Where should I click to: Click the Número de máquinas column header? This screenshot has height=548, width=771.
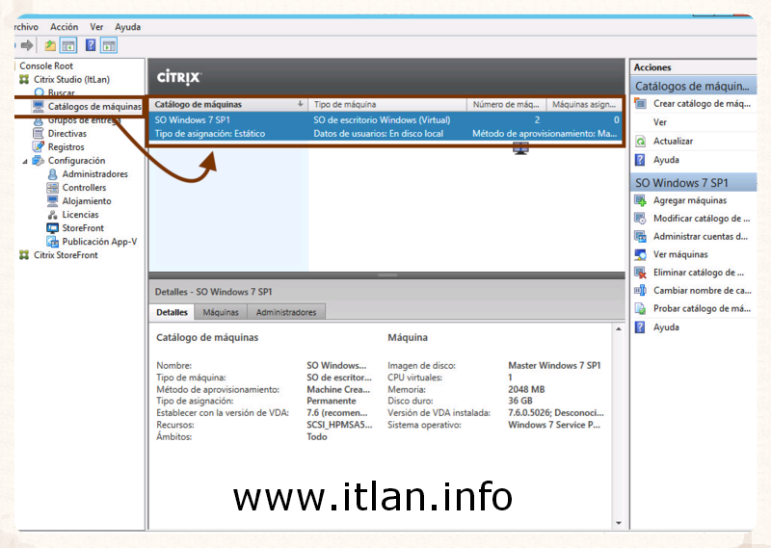click(x=506, y=104)
